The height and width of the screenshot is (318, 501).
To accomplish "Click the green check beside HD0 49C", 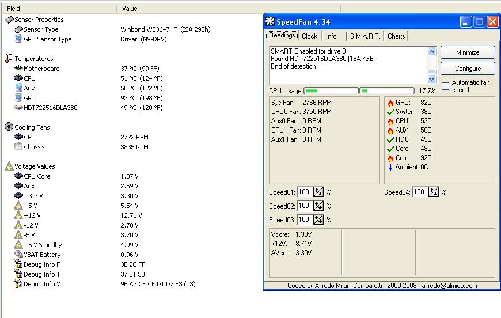I will (x=390, y=139).
